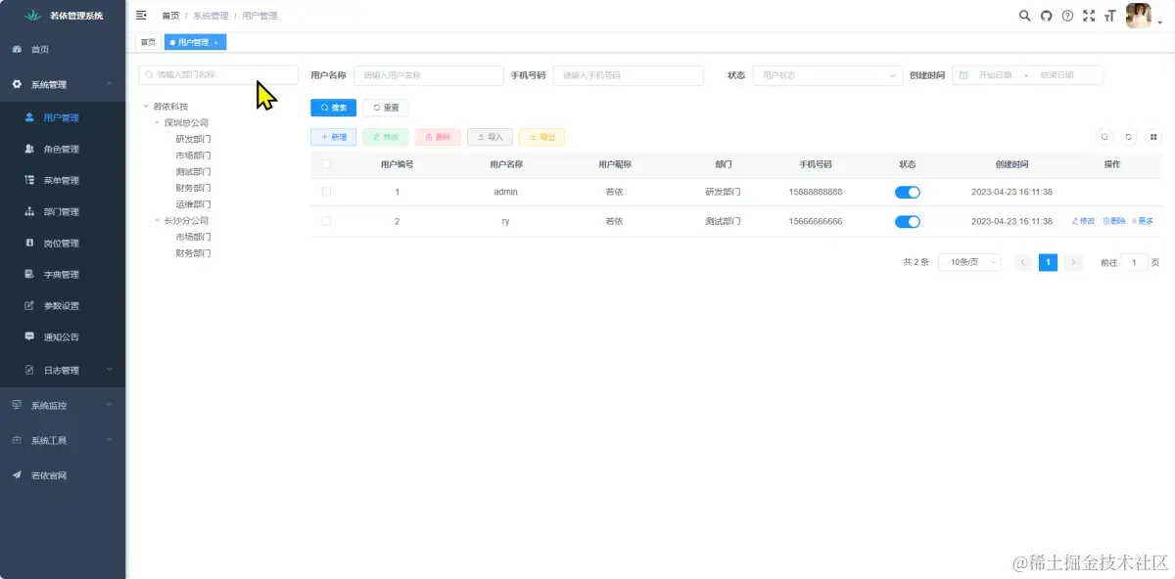Open 字典管理 in sidebar
The width and height of the screenshot is (1175, 579).
point(63,275)
